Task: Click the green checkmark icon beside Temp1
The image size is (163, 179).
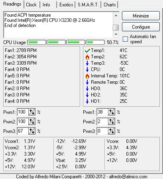Action: (87, 50)
